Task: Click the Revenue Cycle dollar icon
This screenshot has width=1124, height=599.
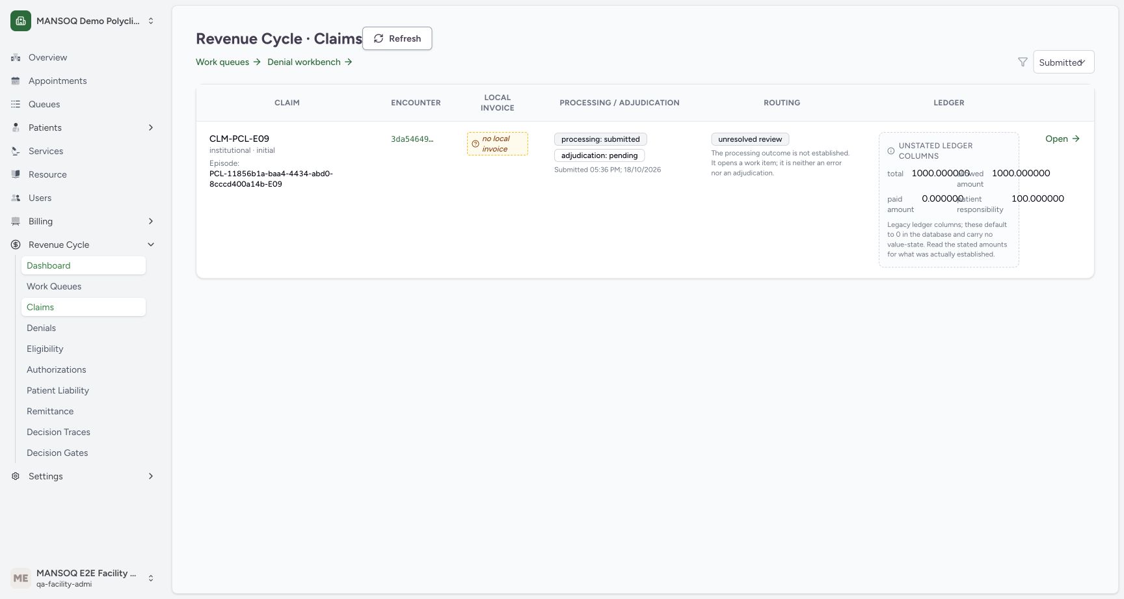Action: [16, 245]
